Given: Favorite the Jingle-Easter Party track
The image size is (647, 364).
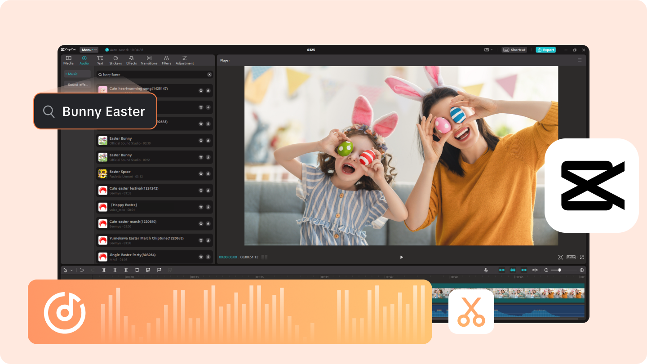Looking at the screenshot, I should (201, 257).
